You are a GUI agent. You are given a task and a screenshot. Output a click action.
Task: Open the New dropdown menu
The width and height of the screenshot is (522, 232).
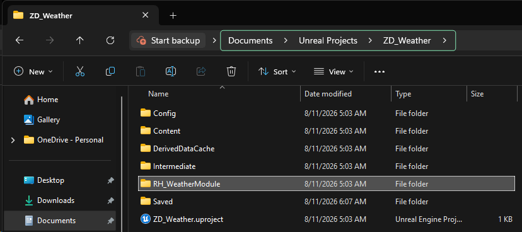pos(33,72)
